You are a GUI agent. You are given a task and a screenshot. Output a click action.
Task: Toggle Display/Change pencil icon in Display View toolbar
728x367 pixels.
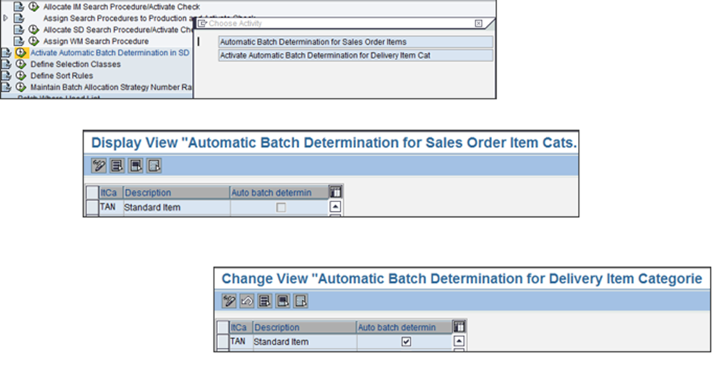click(99, 166)
